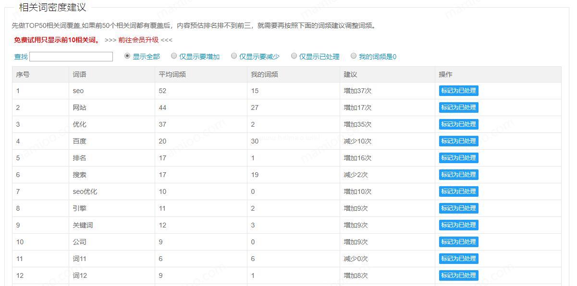
Task: Select 仅显示已处理 radio filter
Action: [x=294, y=56]
